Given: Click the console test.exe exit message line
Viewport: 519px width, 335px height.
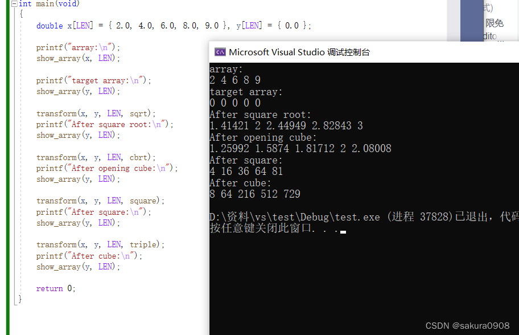Looking at the screenshot, I should tap(364, 217).
